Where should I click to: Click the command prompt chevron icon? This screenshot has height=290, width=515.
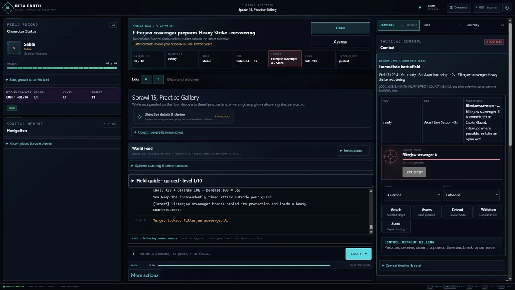tap(133, 254)
